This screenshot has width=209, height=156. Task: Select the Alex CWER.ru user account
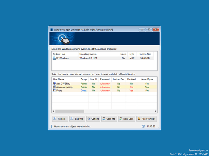(104, 84)
